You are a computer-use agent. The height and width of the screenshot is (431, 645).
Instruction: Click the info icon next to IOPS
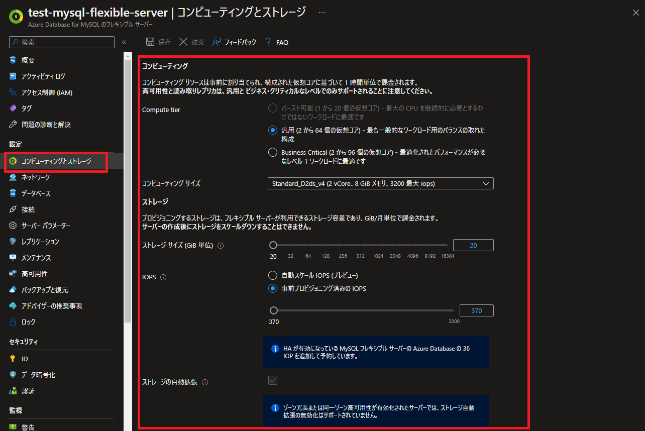[x=163, y=277]
